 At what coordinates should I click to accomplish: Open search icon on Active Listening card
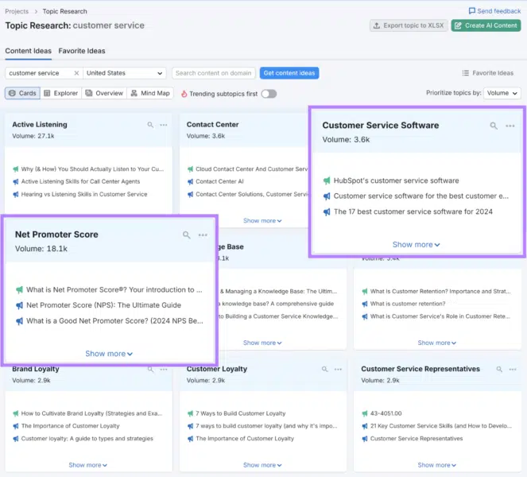150,125
